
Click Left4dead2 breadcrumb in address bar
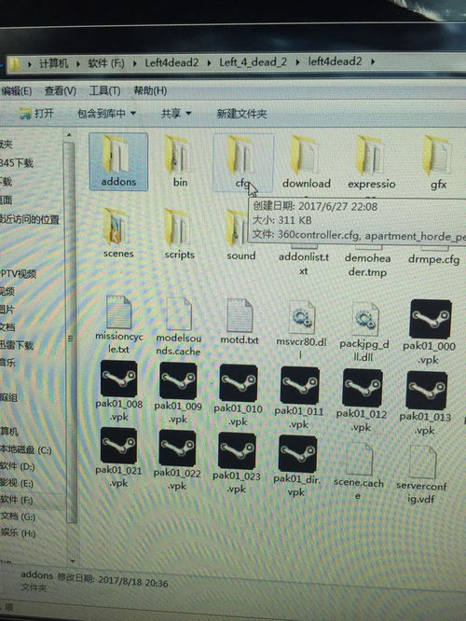171,62
